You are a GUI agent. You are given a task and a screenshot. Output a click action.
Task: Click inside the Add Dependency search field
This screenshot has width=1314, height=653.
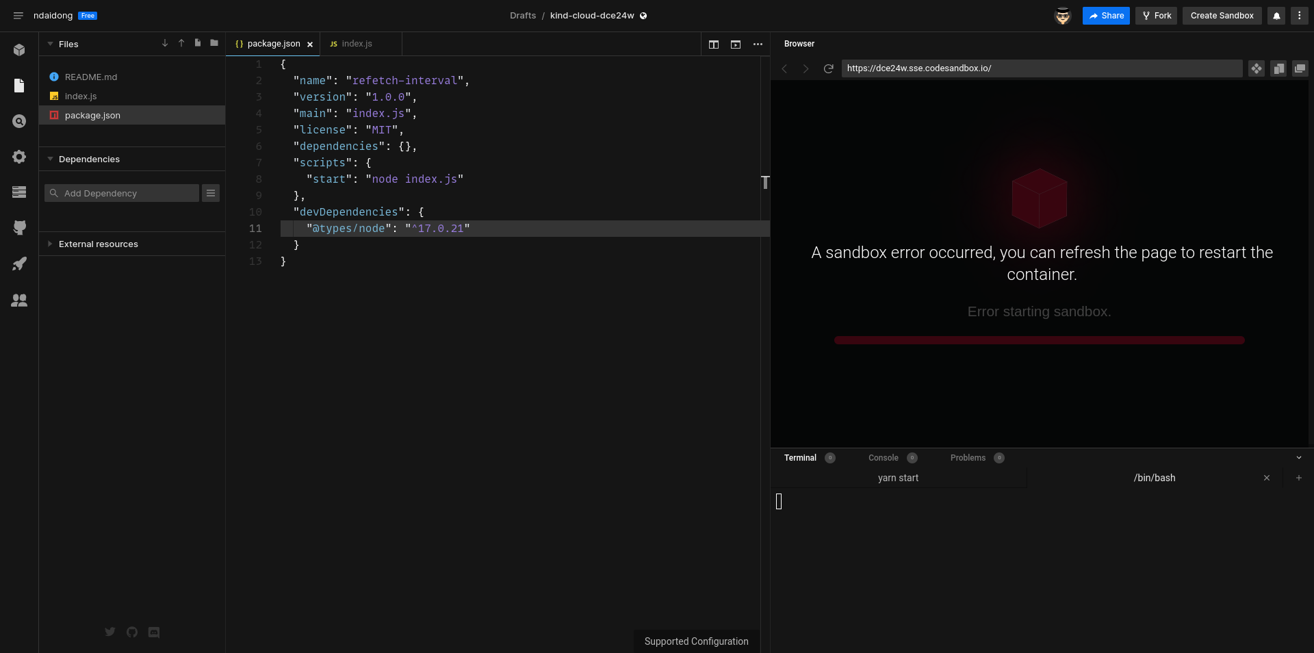click(x=122, y=193)
